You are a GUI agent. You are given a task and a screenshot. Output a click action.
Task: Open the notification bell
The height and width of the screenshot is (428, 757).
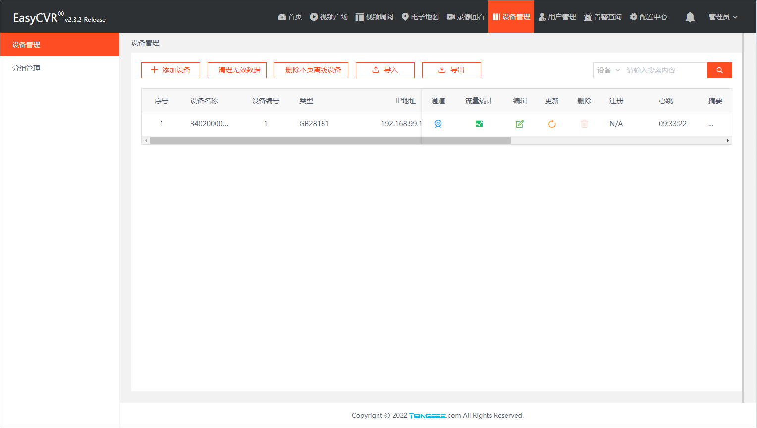point(690,17)
